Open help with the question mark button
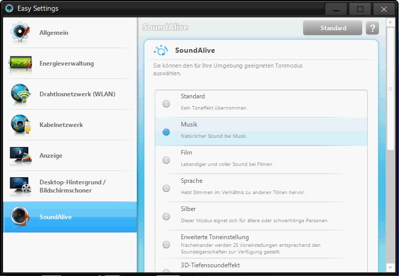 tap(372, 28)
